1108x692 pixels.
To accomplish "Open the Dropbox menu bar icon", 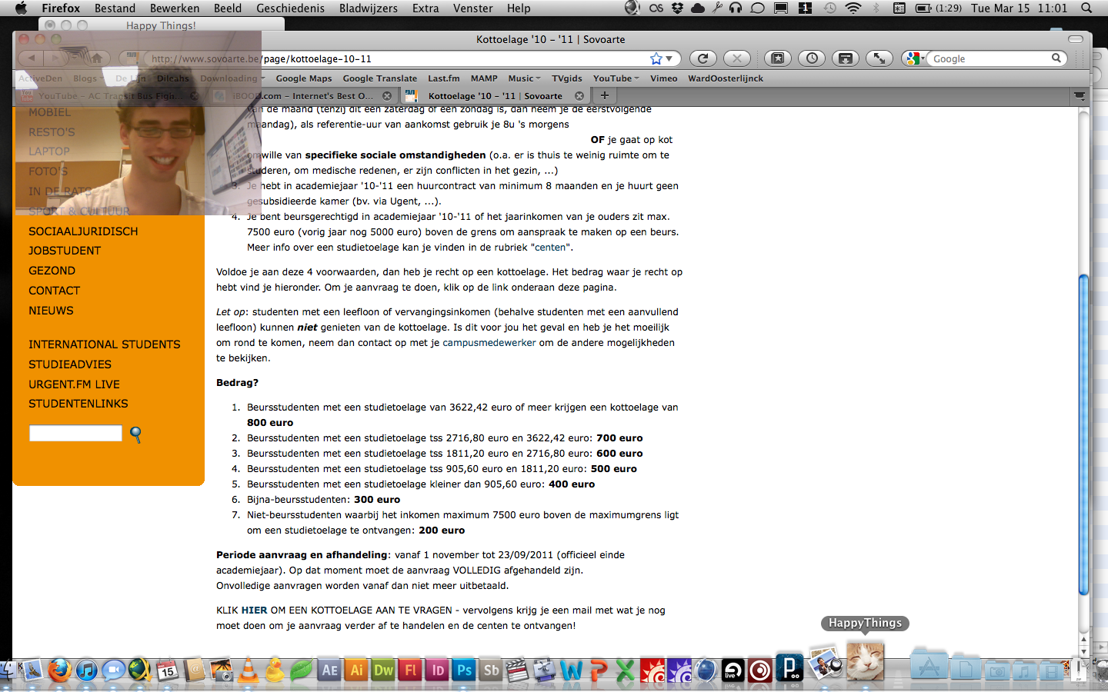I will click(x=677, y=8).
